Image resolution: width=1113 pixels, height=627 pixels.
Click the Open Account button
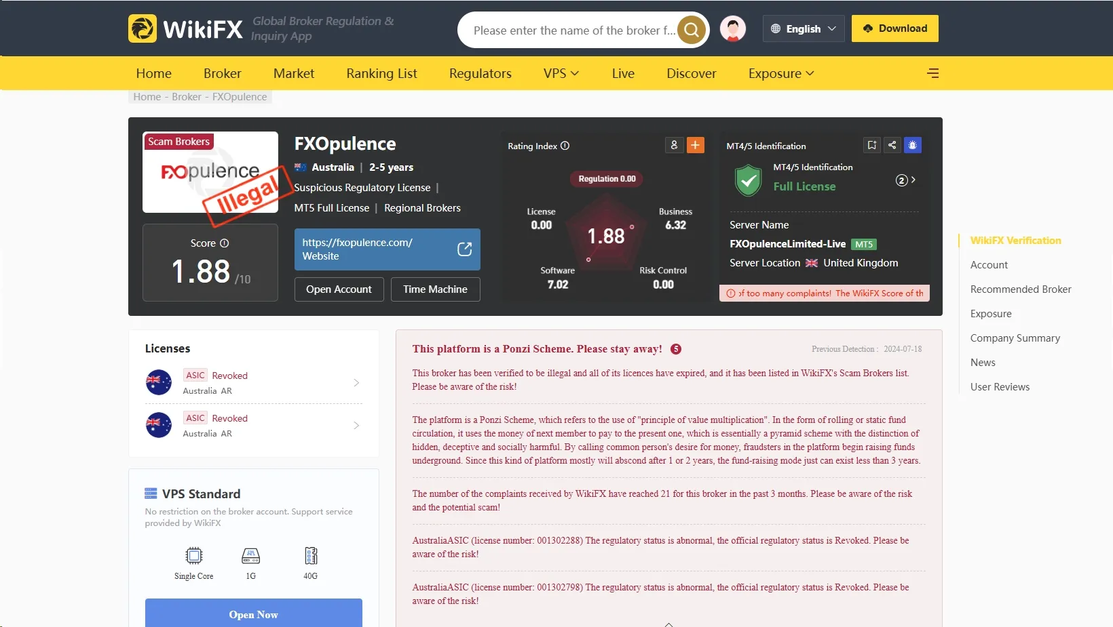coord(339,289)
